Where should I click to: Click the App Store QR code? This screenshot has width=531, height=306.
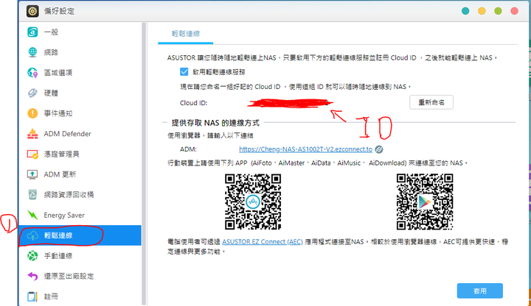(253, 202)
